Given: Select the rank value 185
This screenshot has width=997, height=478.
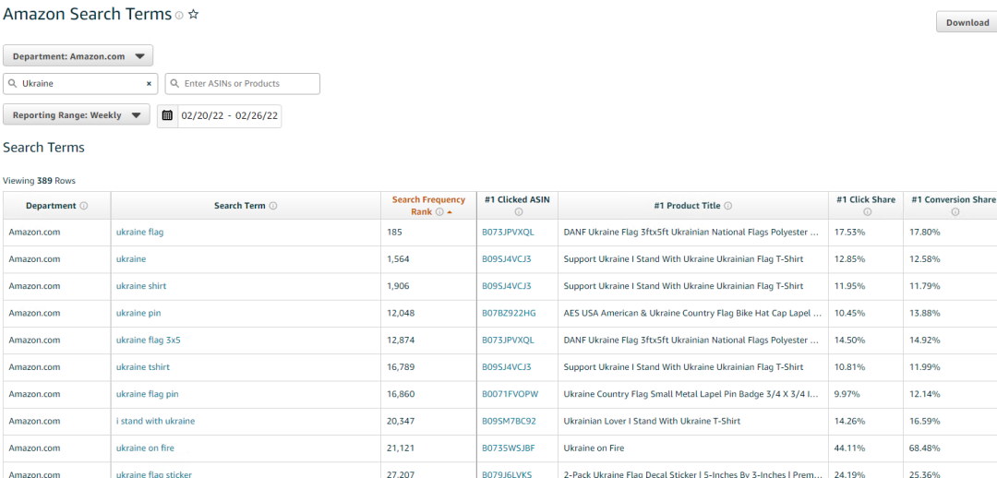Looking at the screenshot, I should (394, 233).
